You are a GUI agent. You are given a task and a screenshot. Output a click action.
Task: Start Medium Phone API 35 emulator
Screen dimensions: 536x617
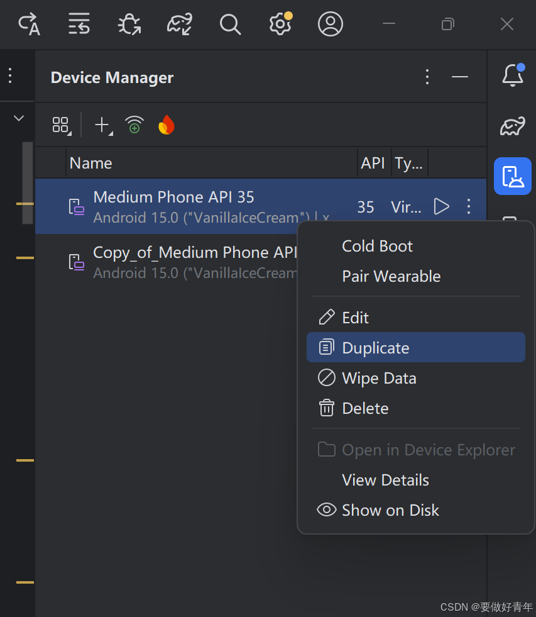(x=442, y=206)
